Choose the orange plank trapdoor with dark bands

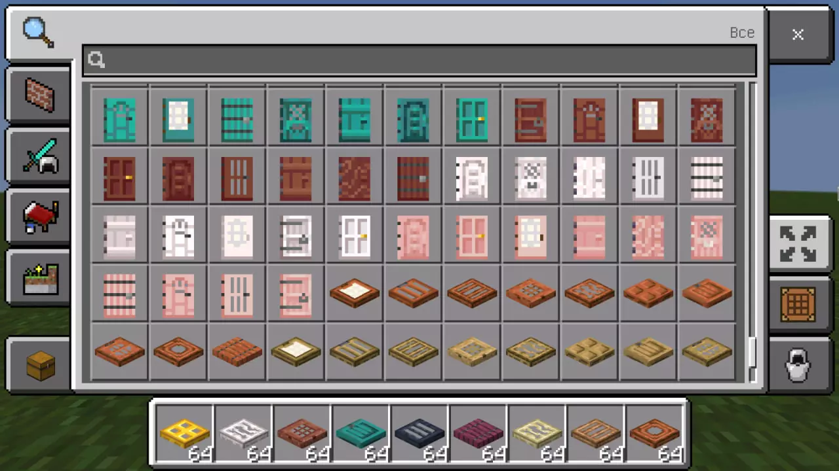(x=237, y=353)
